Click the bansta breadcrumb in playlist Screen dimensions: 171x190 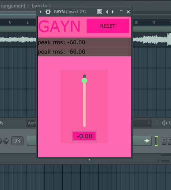tap(39, 6)
